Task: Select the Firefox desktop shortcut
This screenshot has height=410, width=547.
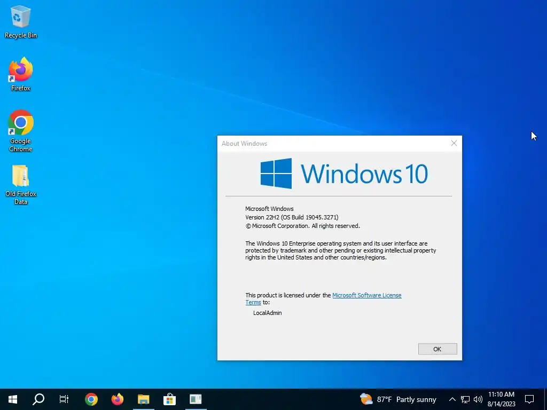Action: 21,74
